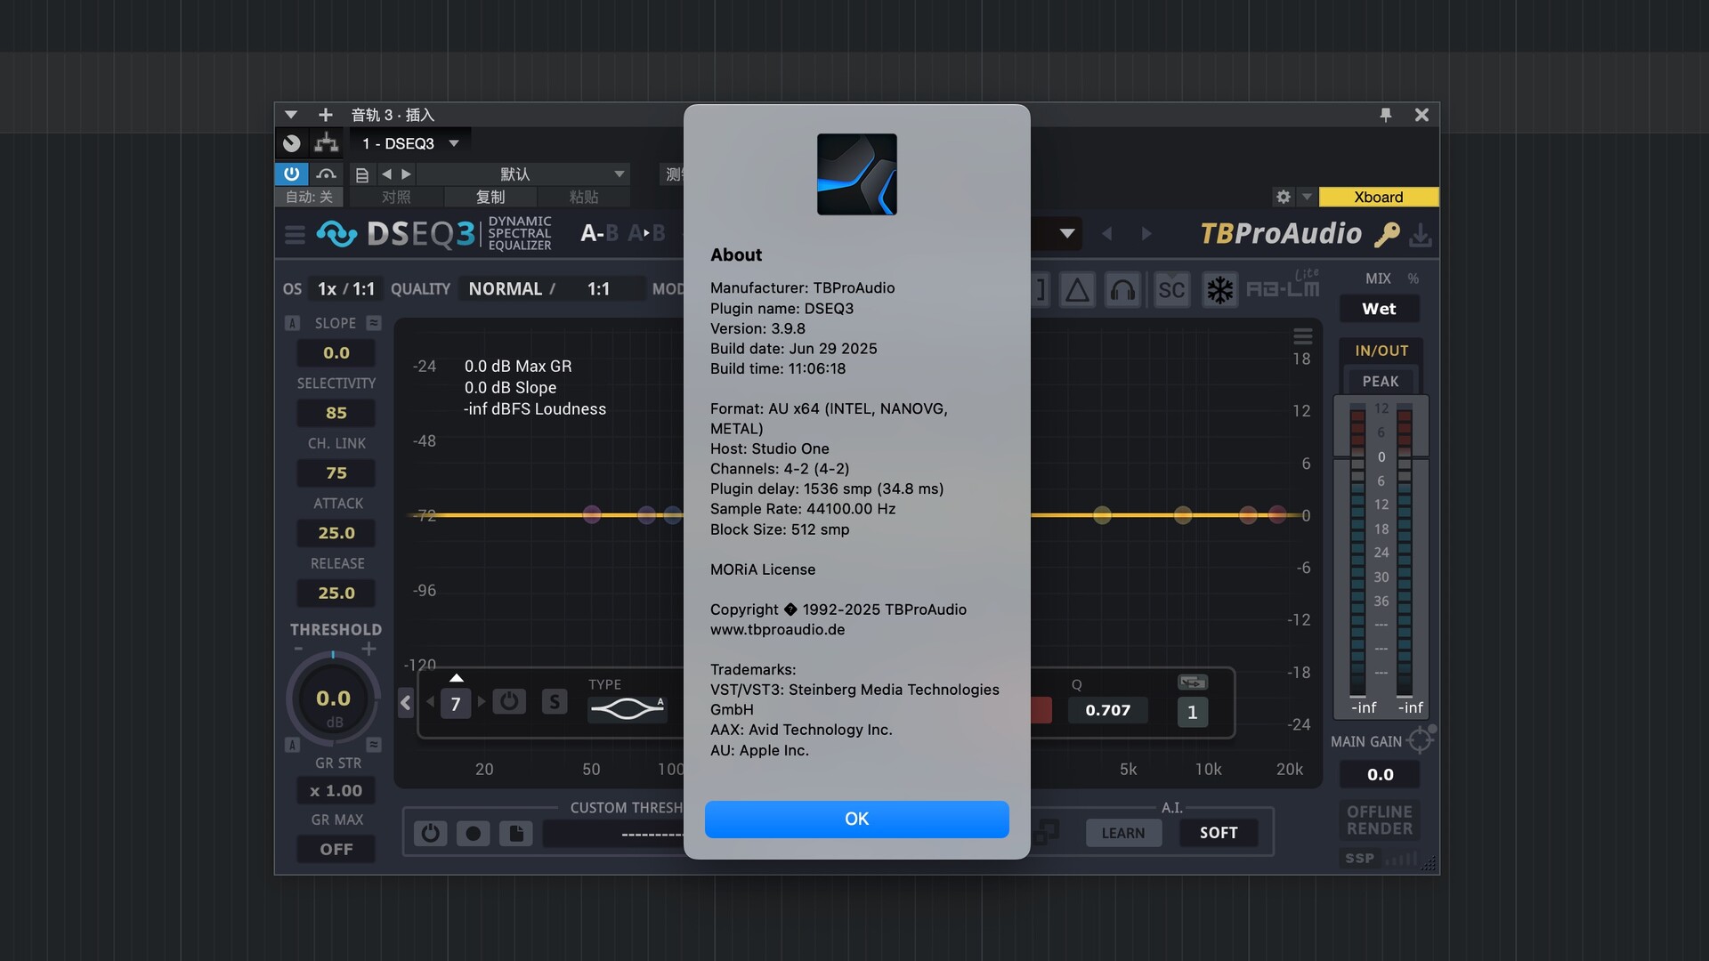Pin the plugin window
The image size is (1709, 961).
coord(1386,115)
